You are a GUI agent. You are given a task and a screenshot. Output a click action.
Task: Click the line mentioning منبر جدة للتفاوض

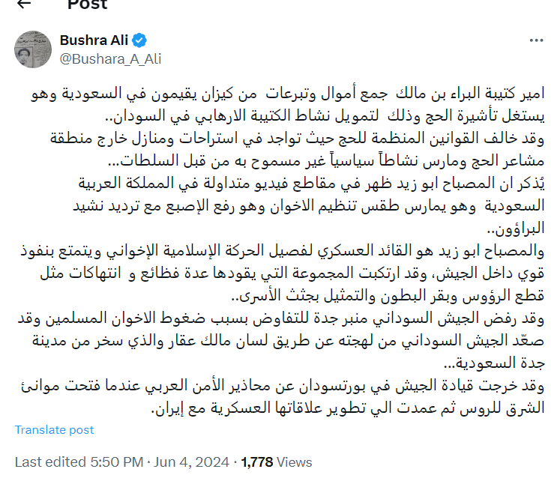281,318
